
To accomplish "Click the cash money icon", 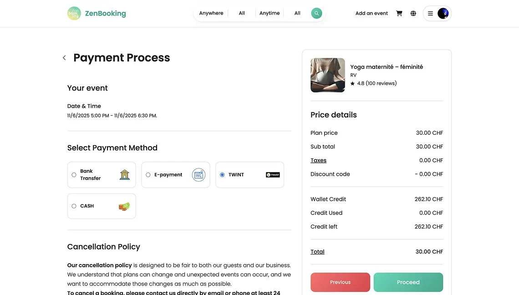I will pyautogui.click(x=124, y=206).
